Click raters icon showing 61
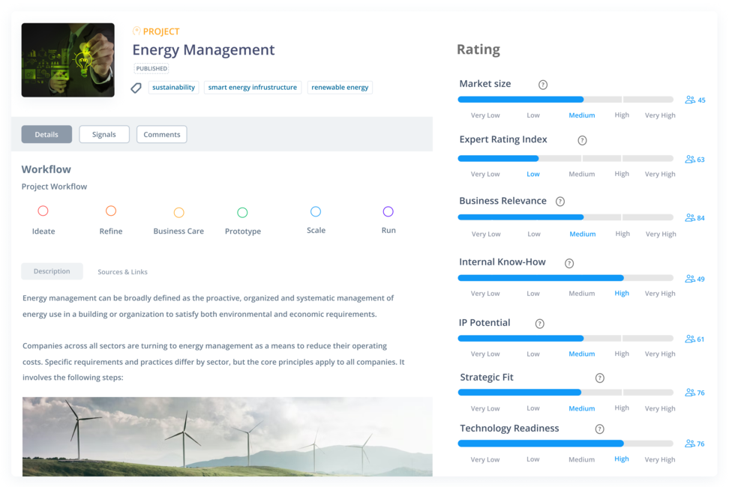Screen dimensions: 735x487 click(690, 339)
